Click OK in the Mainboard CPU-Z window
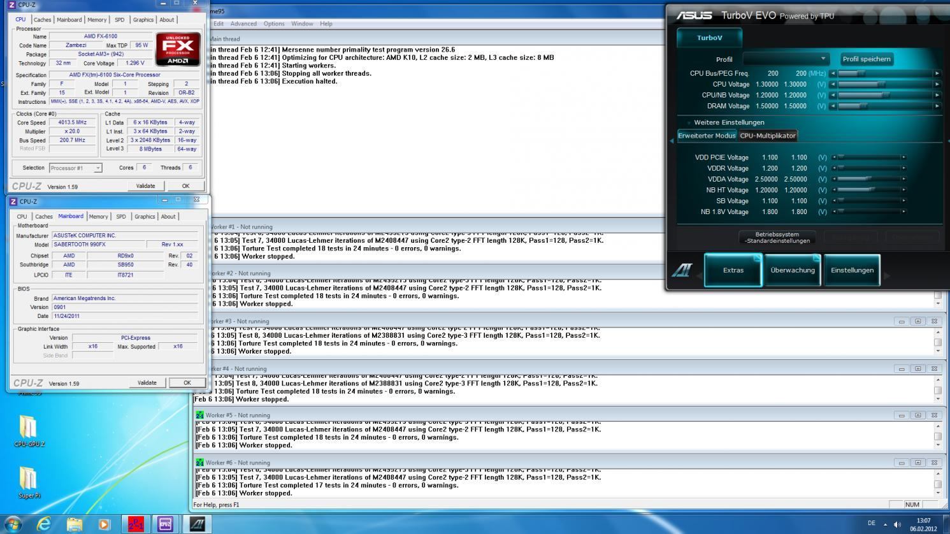The height and width of the screenshot is (534, 950). coord(187,383)
